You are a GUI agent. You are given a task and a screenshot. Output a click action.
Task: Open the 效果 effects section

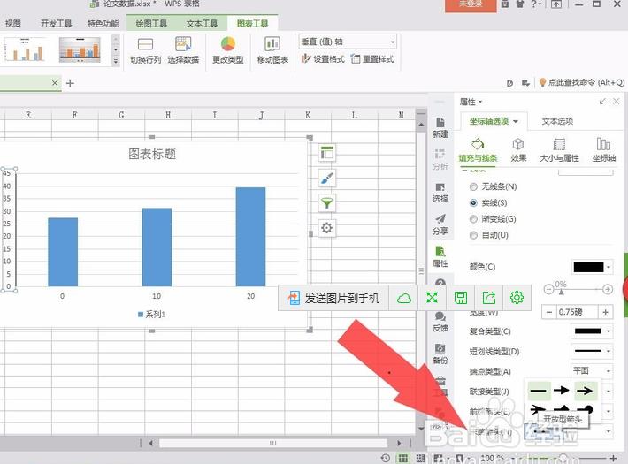(518, 150)
